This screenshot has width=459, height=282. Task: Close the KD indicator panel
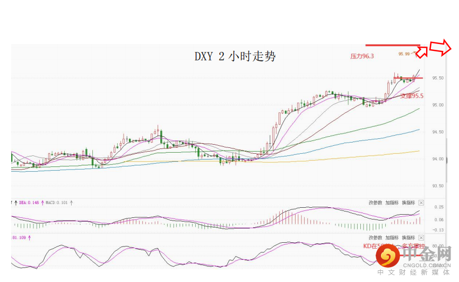(x=421, y=238)
